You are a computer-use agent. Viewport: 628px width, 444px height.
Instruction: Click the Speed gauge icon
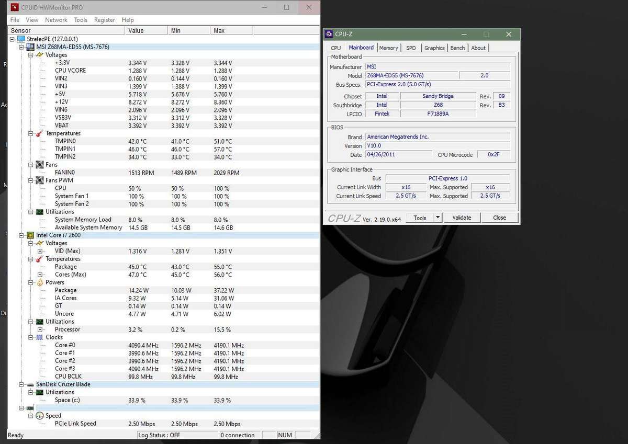40,416
